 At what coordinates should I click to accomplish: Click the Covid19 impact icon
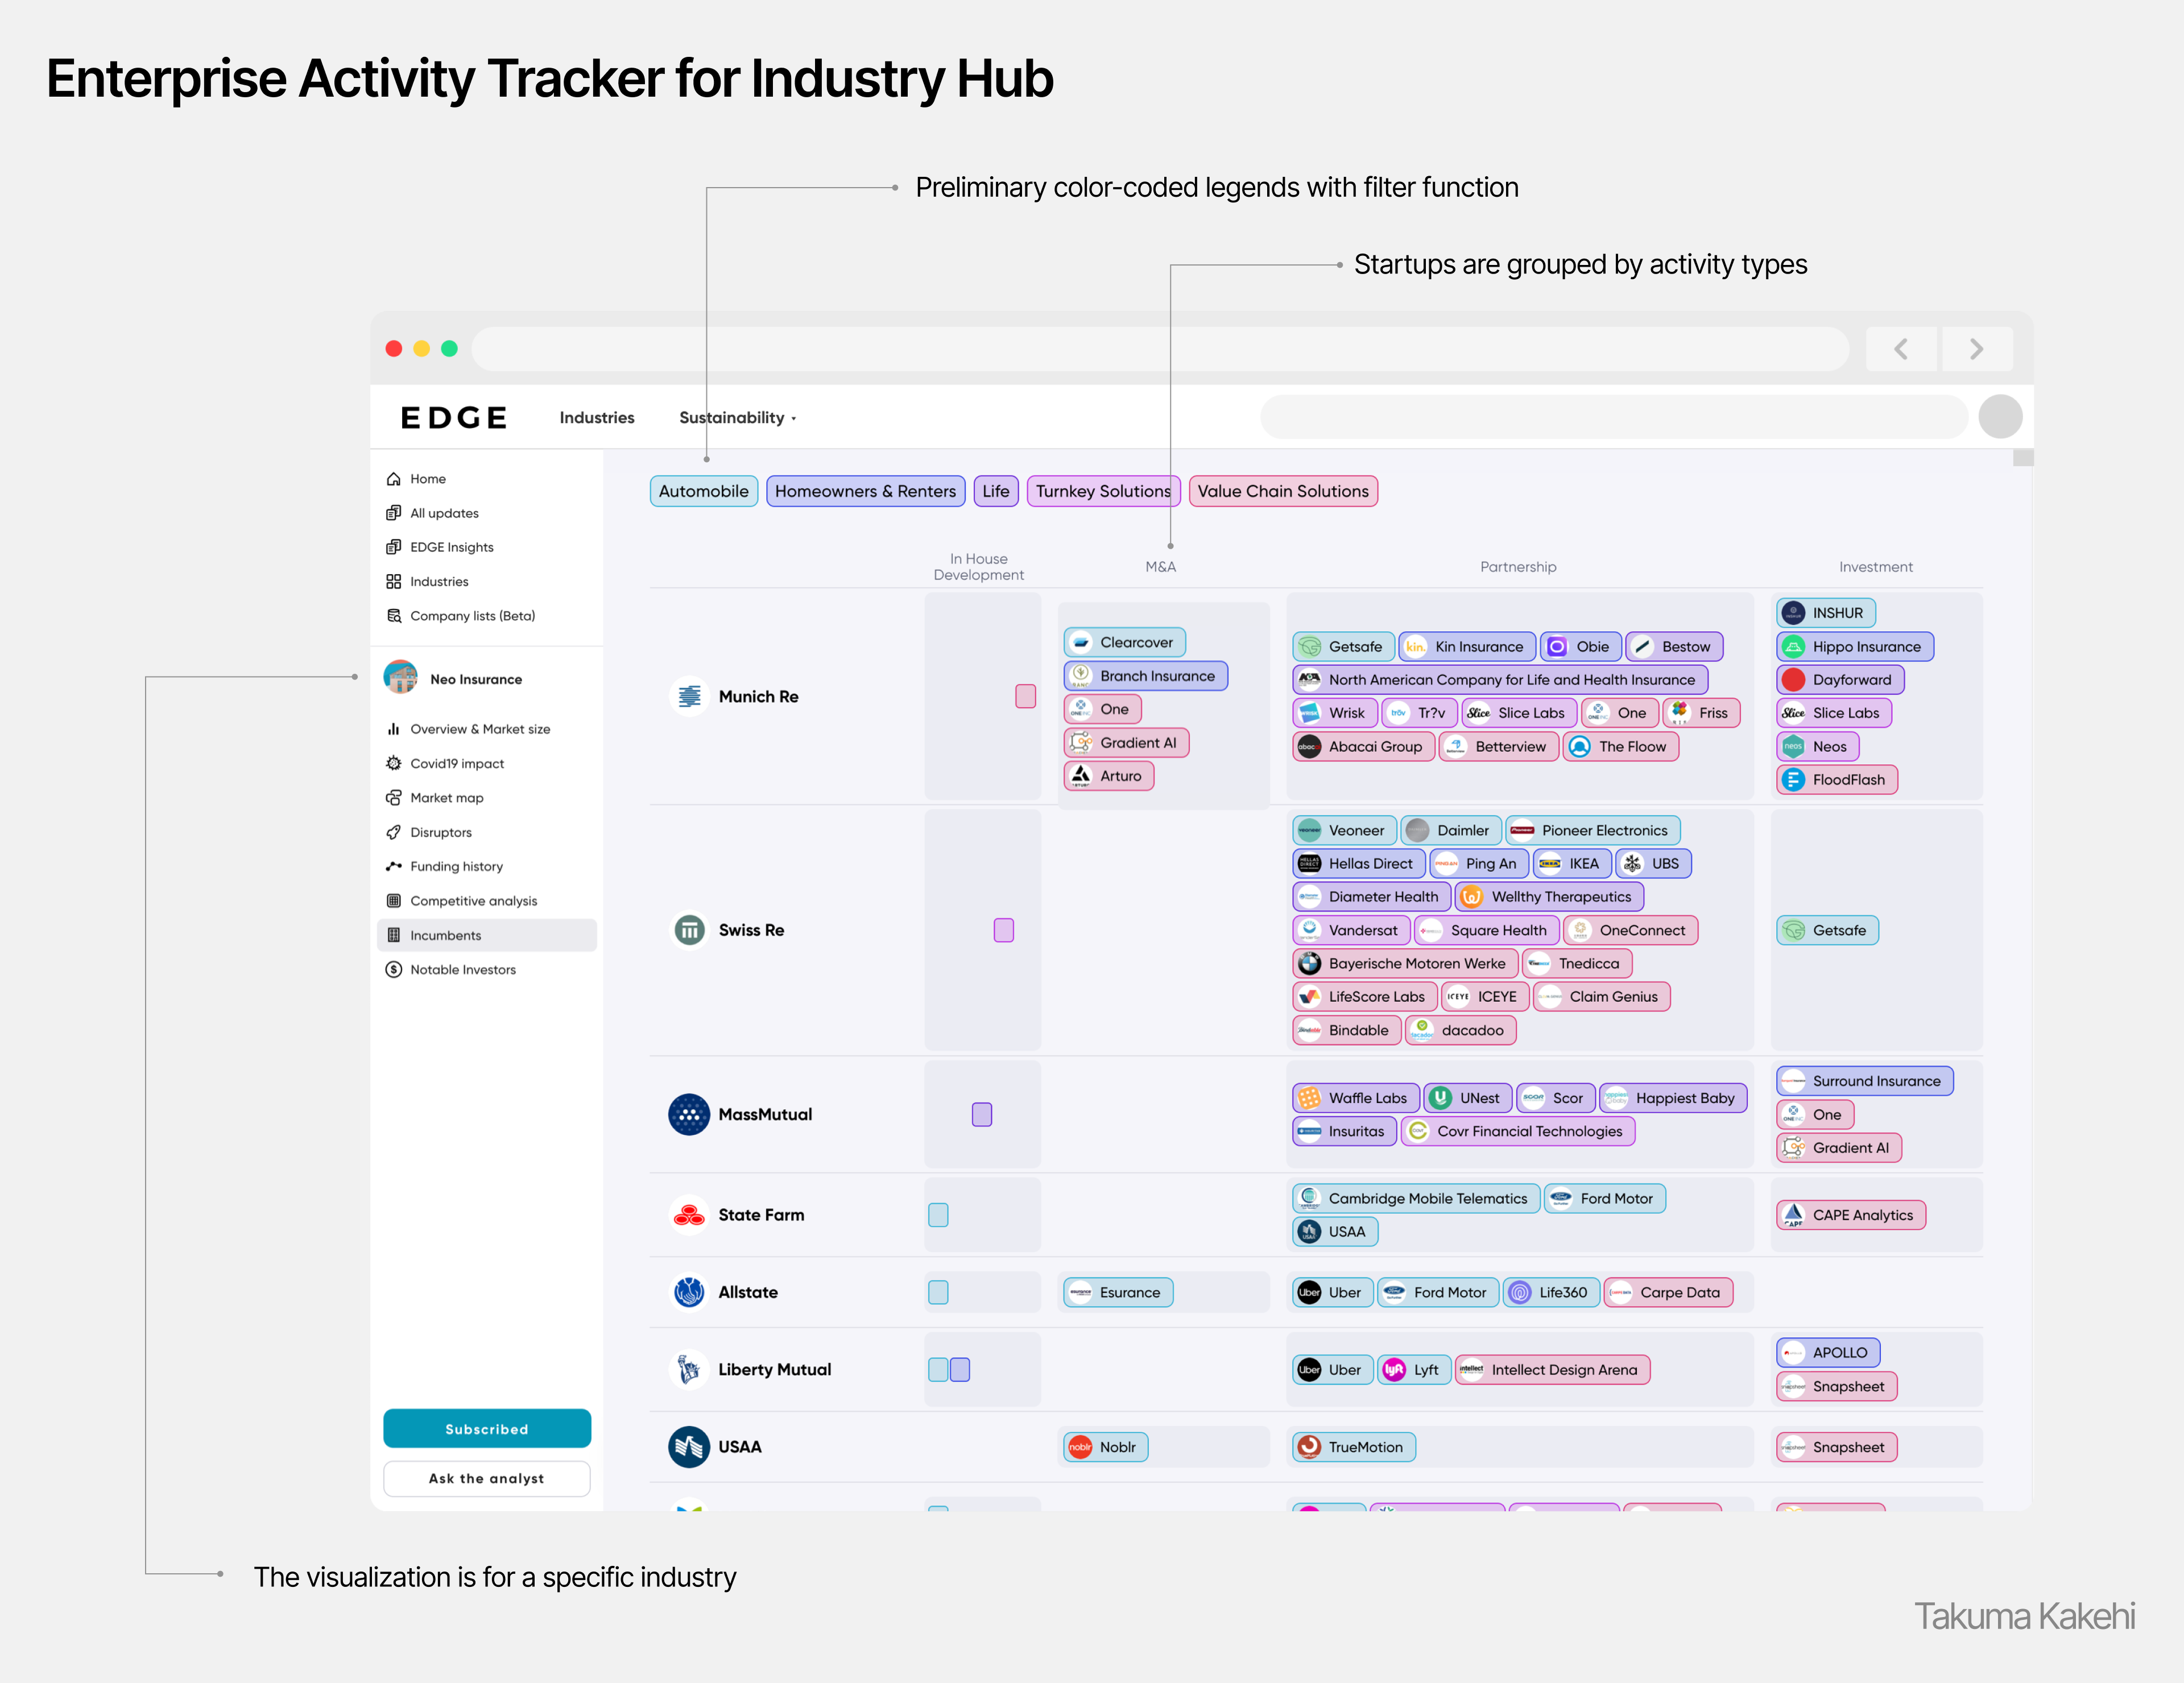(x=394, y=764)
